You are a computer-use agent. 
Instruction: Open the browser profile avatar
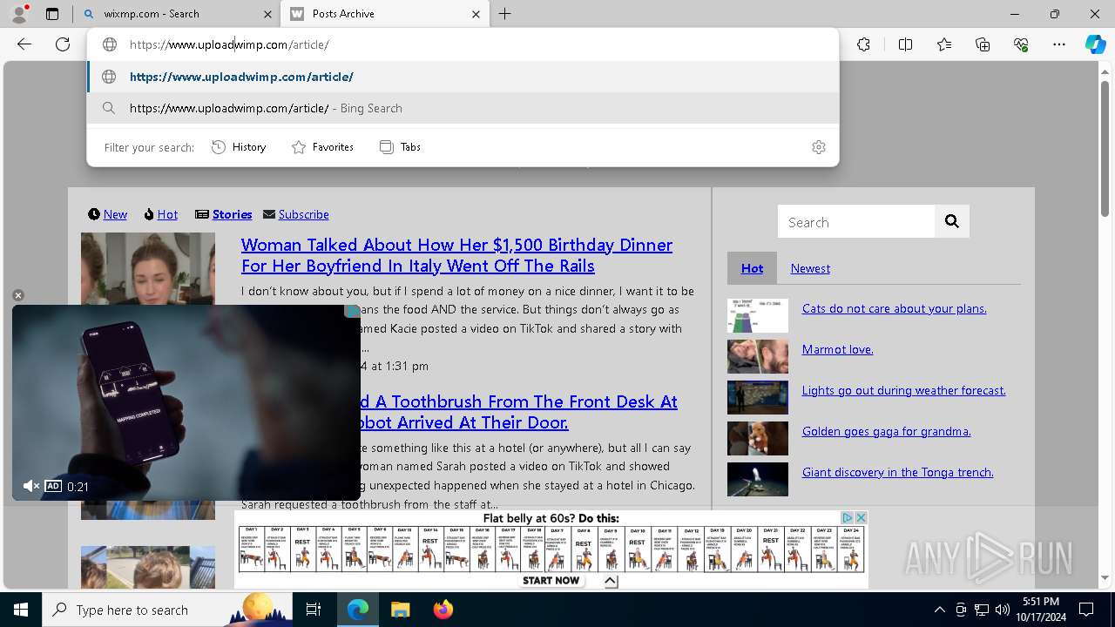[19, 14]
